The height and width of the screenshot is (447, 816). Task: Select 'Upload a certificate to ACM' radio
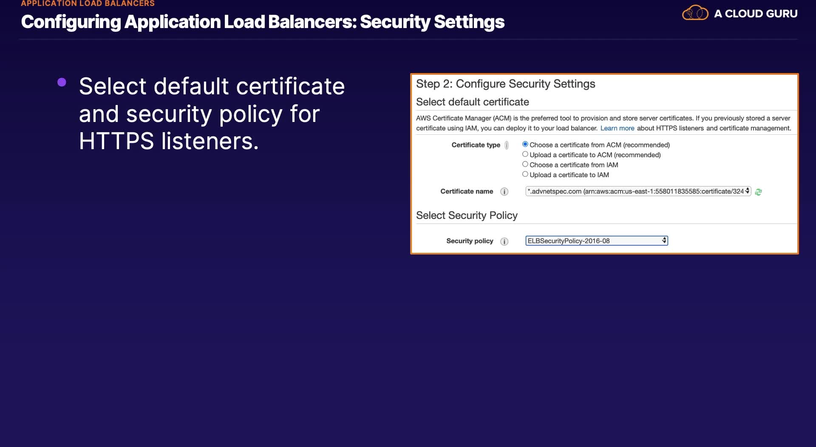[x=525, y=154]
